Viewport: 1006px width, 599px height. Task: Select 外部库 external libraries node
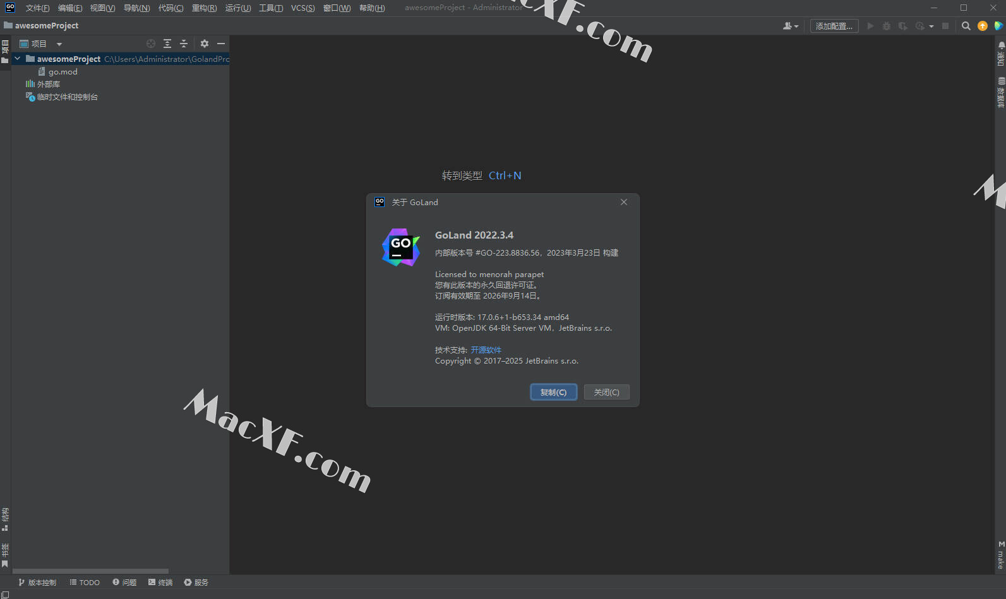tap(43, 84)
